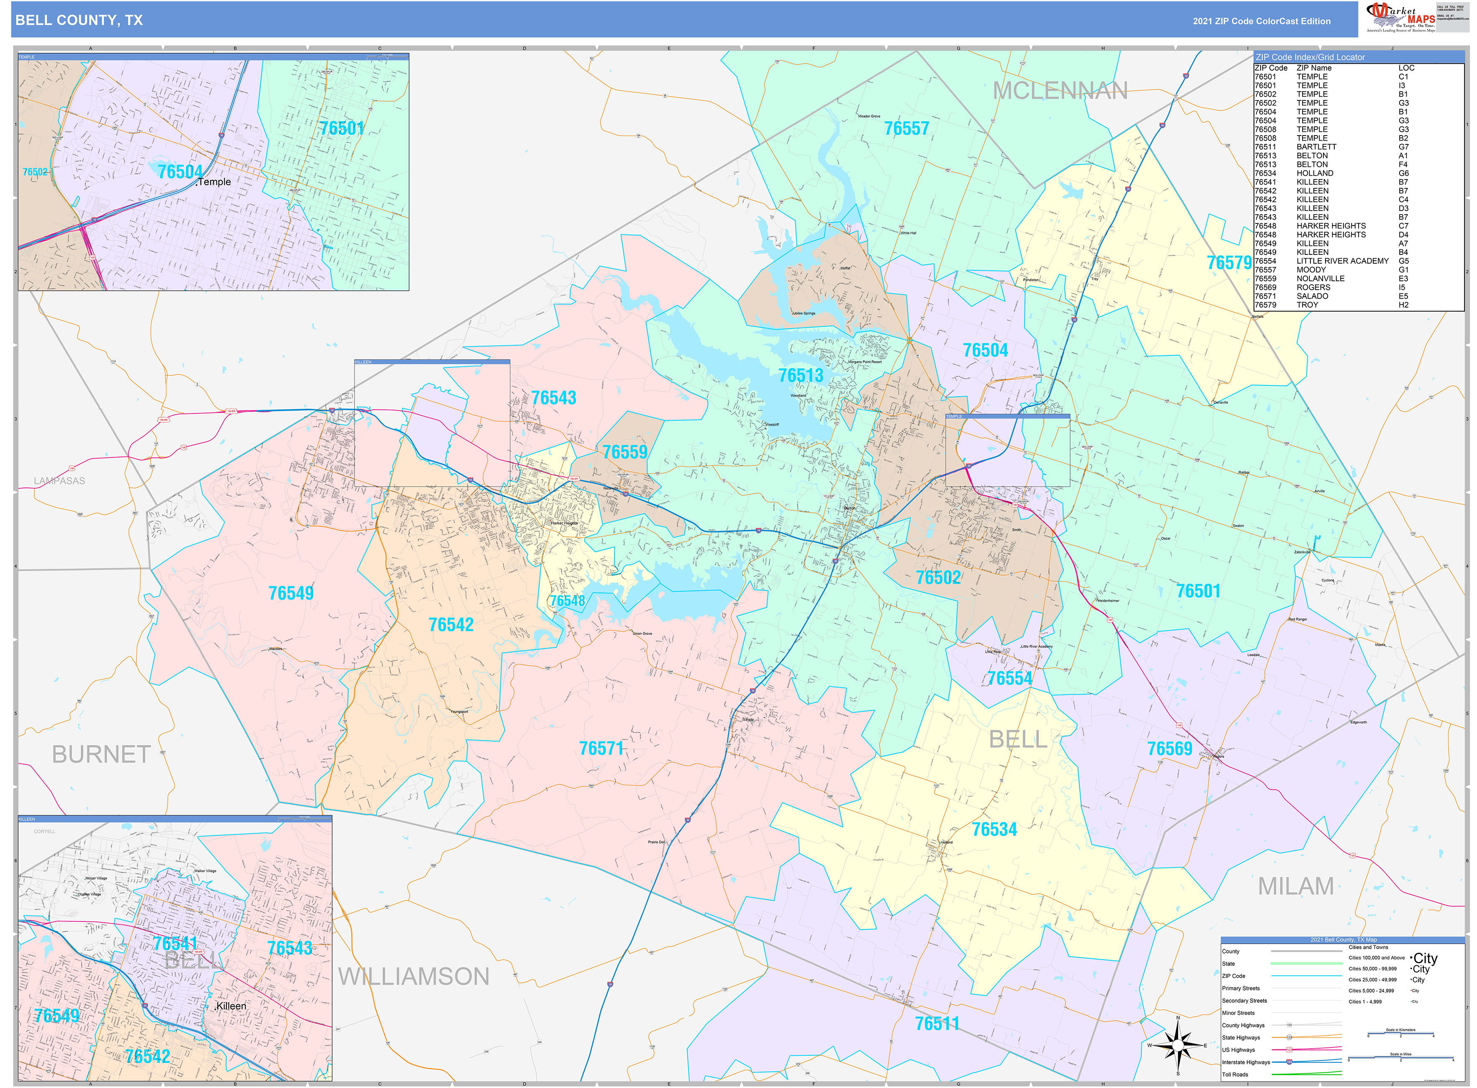1477x1088 pixels.
Task: Click the 'Cities and Towns' legend heading
Action: click(1368, 948)
